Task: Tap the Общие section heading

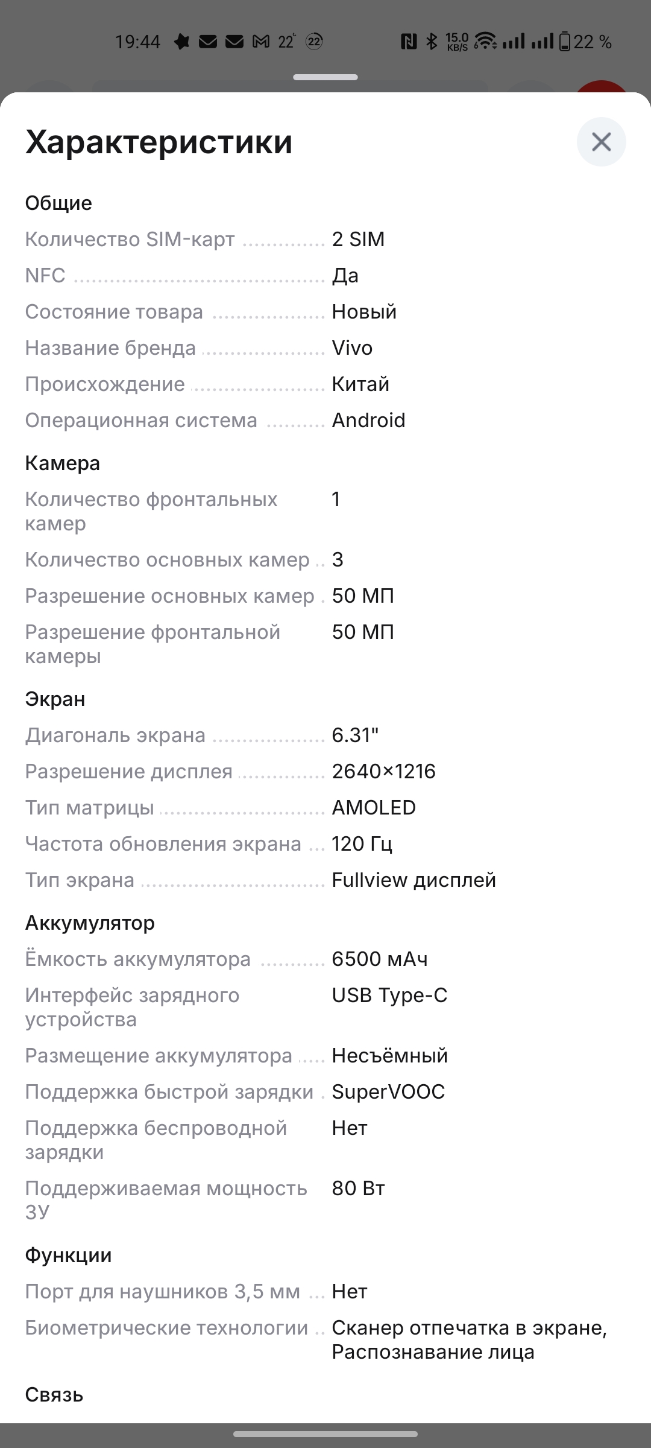Action: click(x=58, y=203)
